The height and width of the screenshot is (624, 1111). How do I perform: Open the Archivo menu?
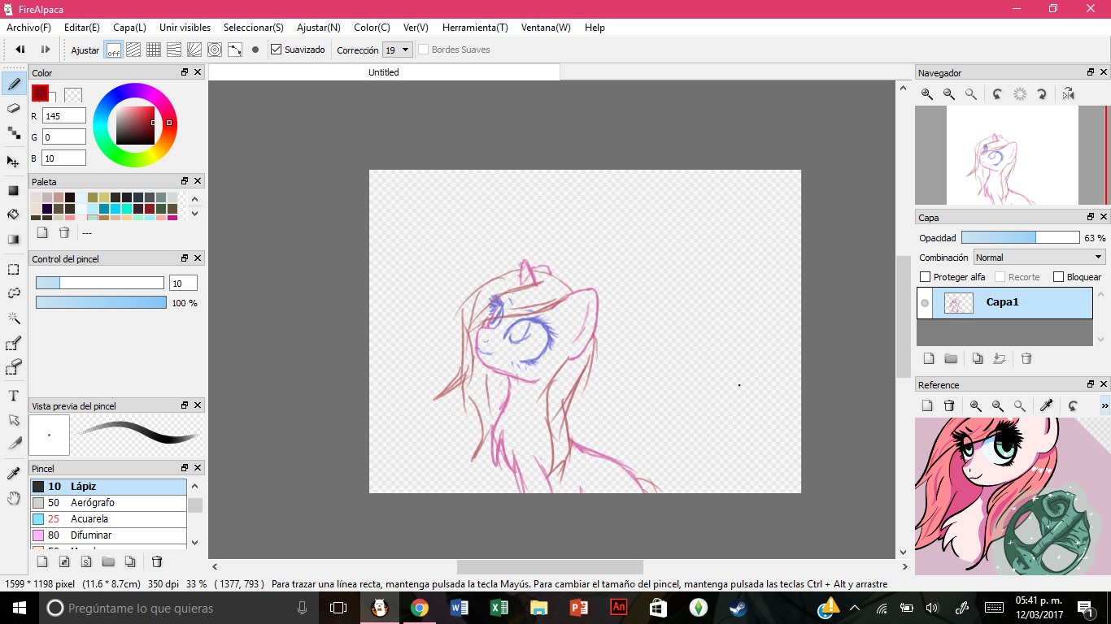[x=28, y=28]
